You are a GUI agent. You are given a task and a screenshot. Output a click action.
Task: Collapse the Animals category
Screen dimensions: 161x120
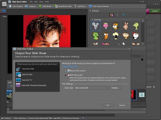tap(92, 20)
